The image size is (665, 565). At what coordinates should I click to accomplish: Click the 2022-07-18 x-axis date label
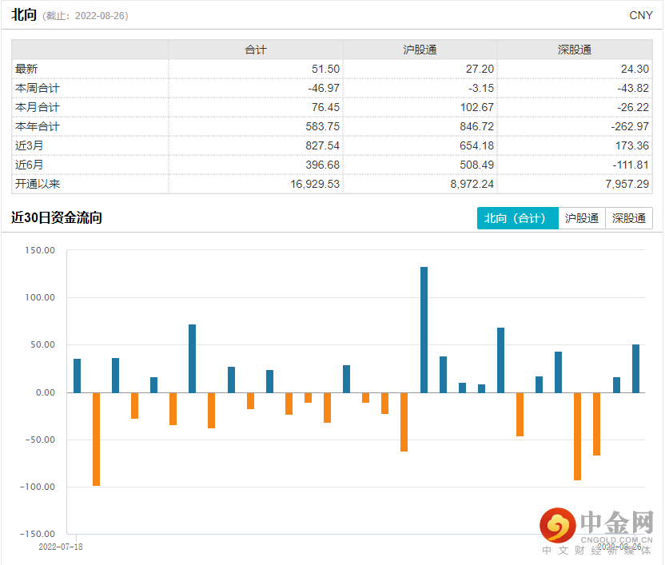coord(61,547)
